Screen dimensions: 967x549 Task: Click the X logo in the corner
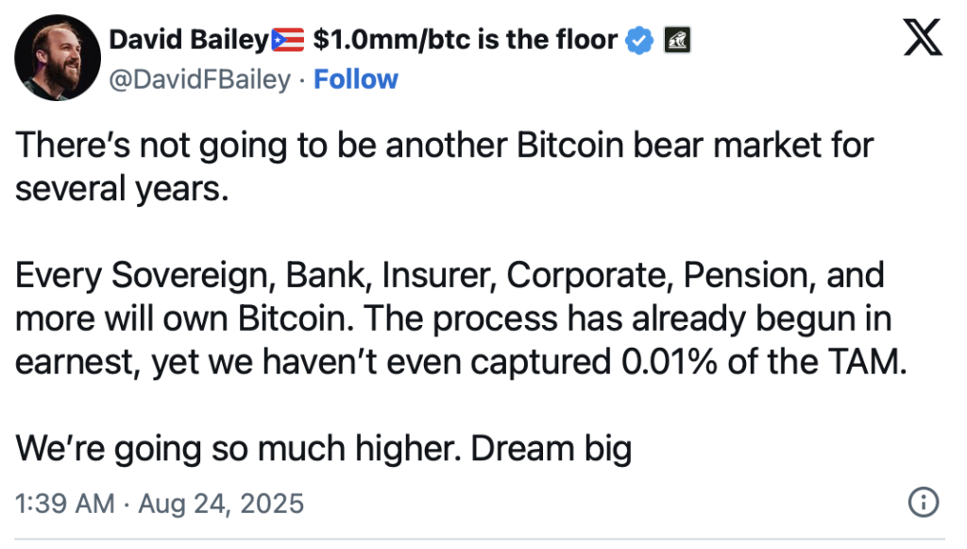[923, 37]
